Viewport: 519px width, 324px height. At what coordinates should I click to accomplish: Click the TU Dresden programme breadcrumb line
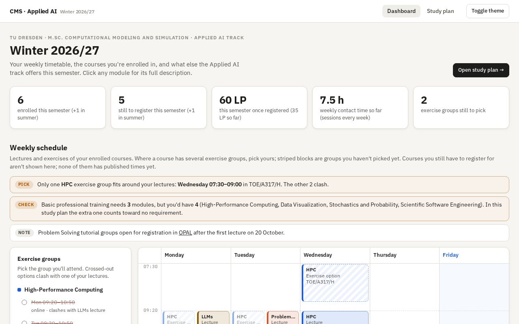pyautogui.click(x=127, y=38)
